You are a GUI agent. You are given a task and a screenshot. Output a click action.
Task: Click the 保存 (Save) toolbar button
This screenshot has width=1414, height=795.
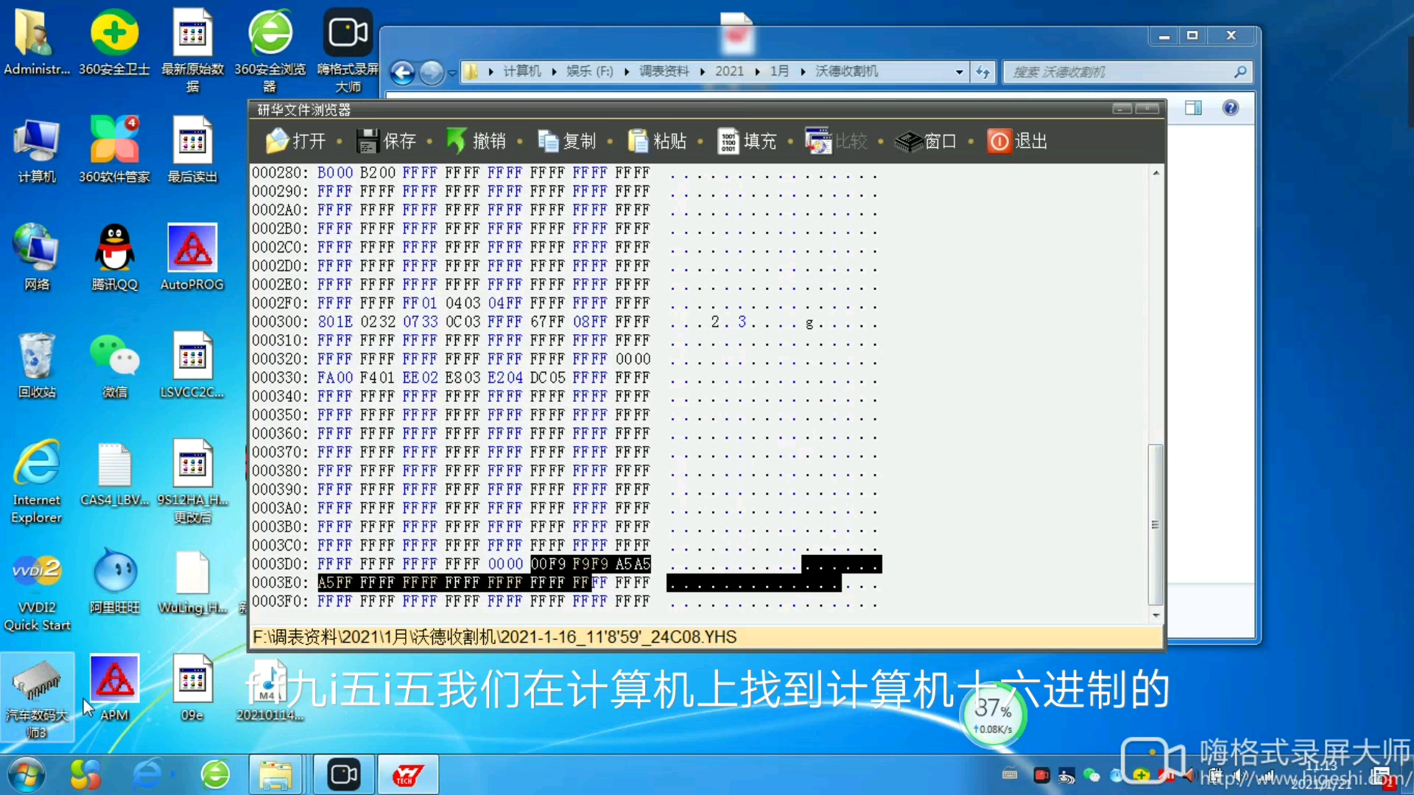(x=386, y=141)
